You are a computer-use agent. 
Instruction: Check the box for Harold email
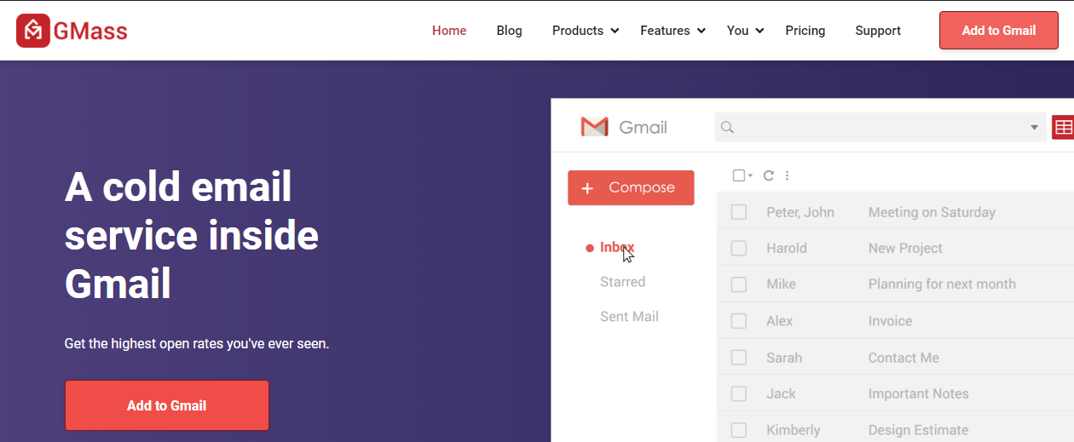(739, 248)
